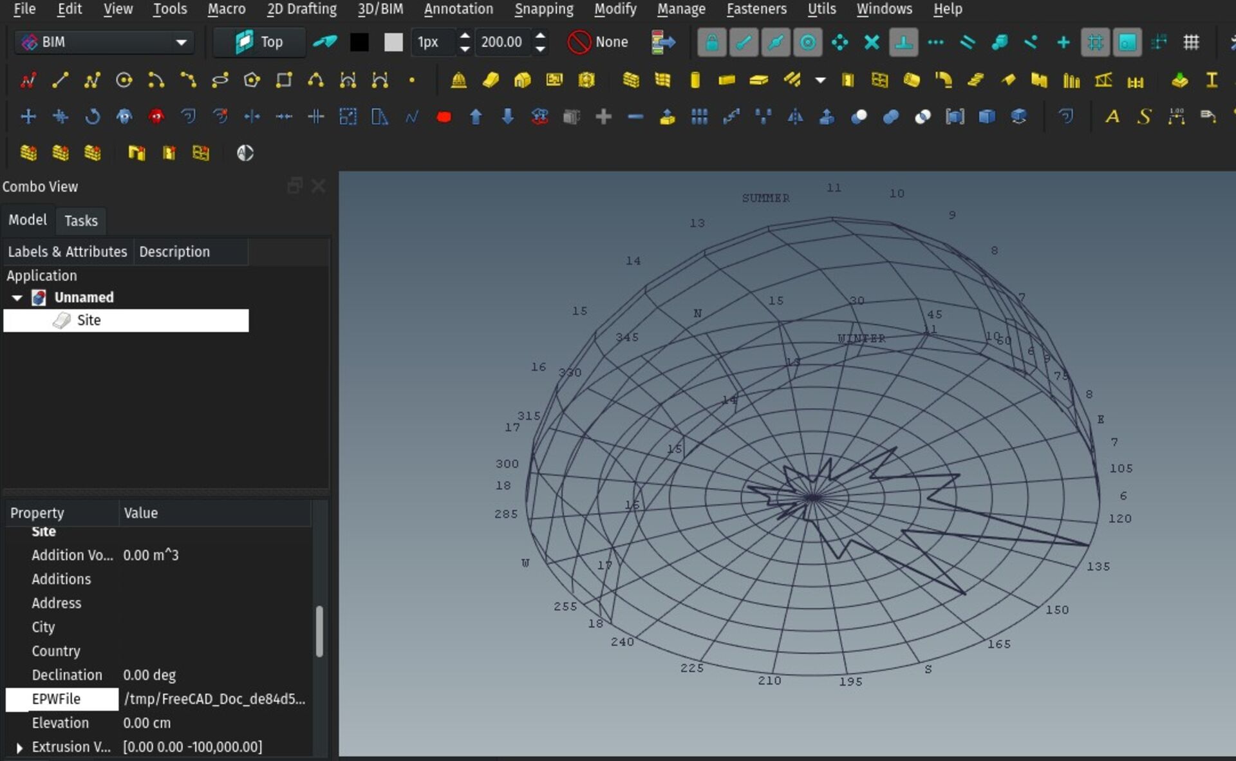The height and width of the screenshot is (761, 1236).
Task: Select the Circle drawing tool
Action: pos(124,80)
